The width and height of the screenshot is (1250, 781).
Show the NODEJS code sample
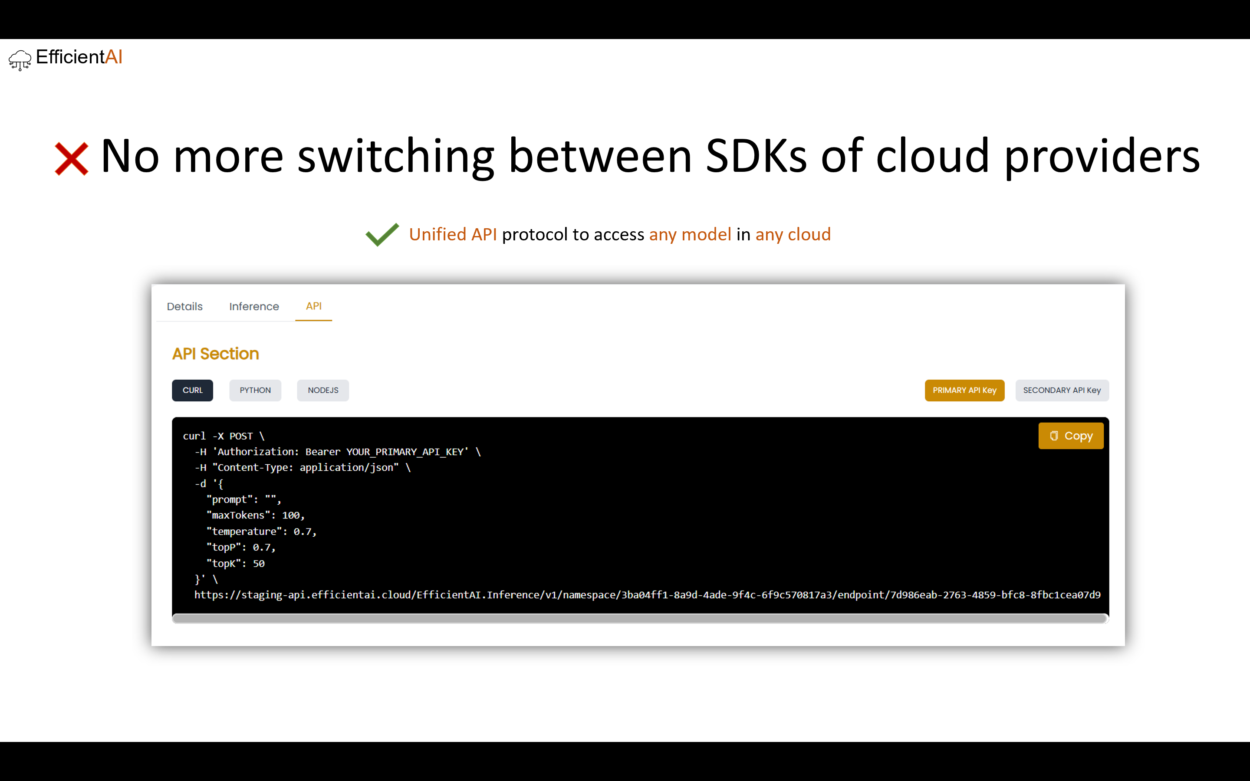323,390
